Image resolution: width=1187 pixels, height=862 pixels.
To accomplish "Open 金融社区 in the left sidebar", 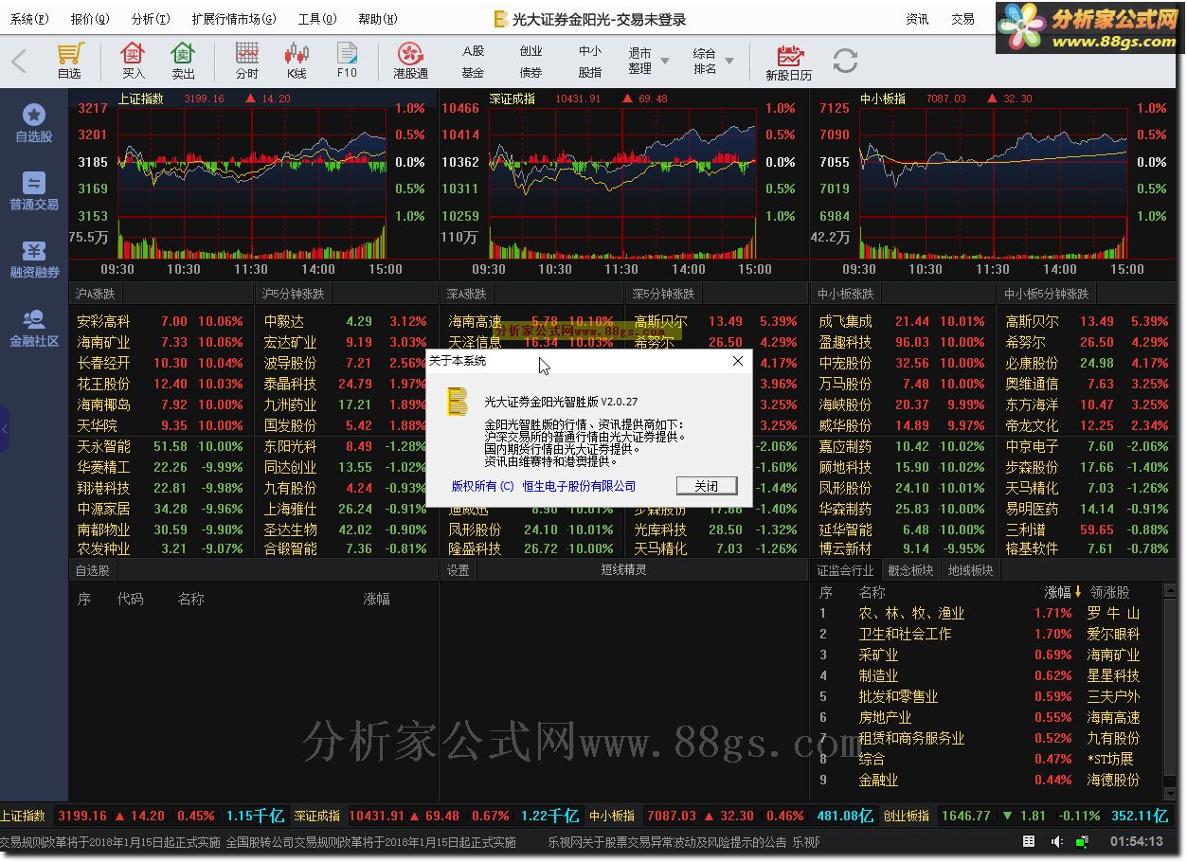I will 34,329.
